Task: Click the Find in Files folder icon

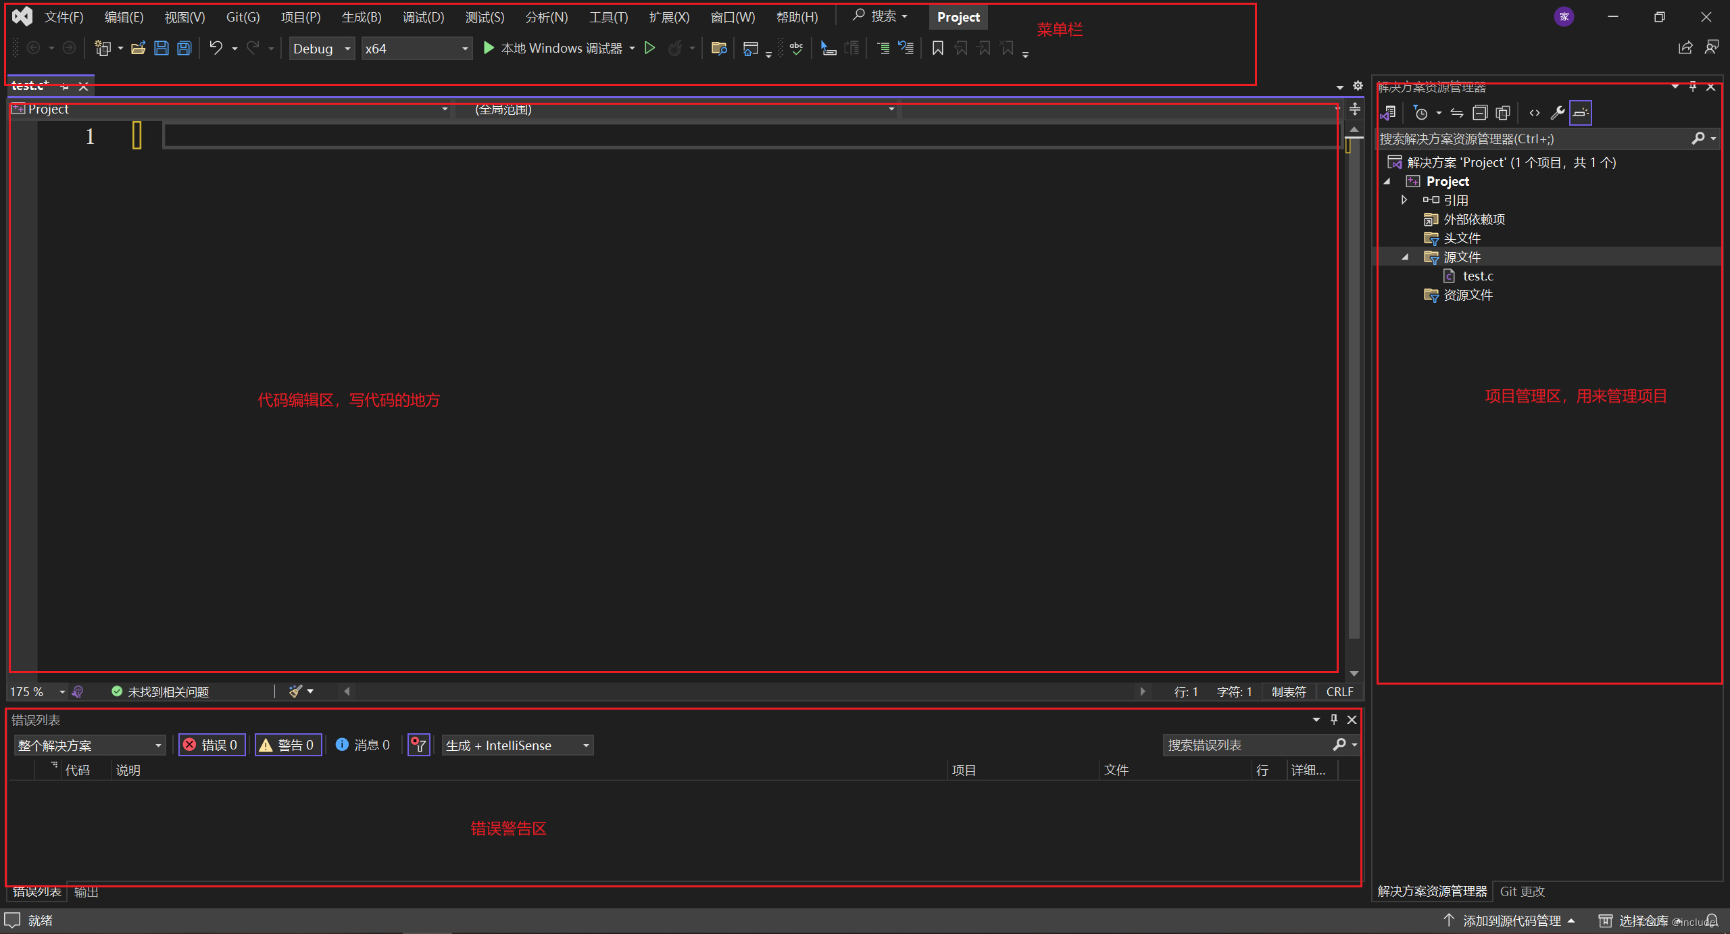Action: (x=719, y=48)
